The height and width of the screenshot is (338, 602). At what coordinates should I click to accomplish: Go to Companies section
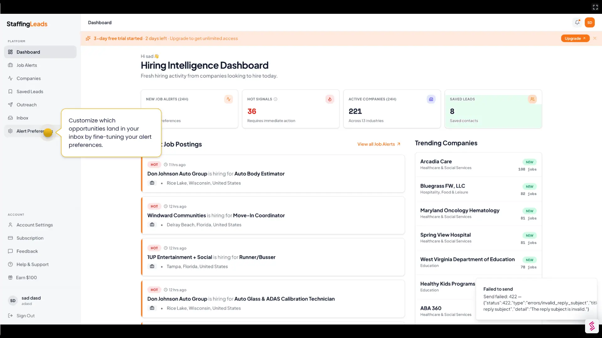(40, 78)
